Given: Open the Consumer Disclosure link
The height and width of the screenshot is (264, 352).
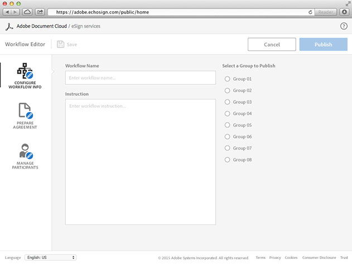Looking at the screenshot, I should tap(319, 258).
